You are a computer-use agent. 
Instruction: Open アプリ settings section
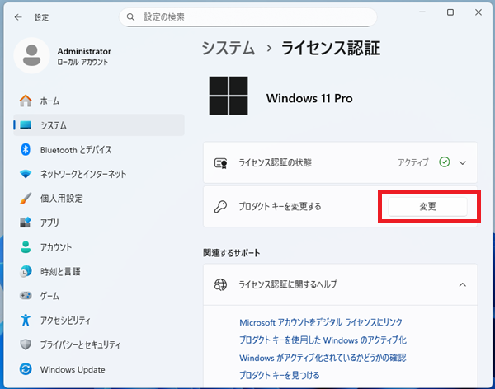coord(49,223)
